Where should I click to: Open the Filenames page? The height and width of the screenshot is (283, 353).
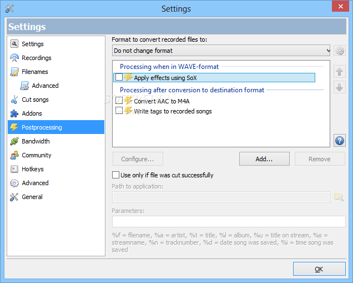pyautogui.click(x=56, y=72)
